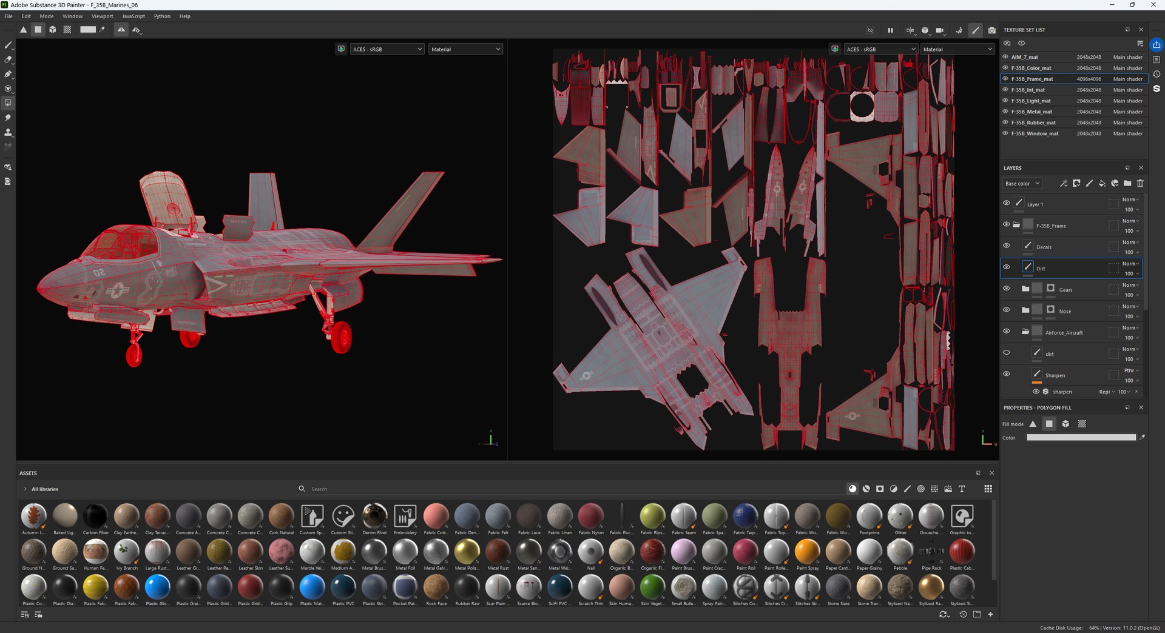Open the Python menu
Image resolution: width=1165 pixels, height=633 pixels.
tap(162, 16)
